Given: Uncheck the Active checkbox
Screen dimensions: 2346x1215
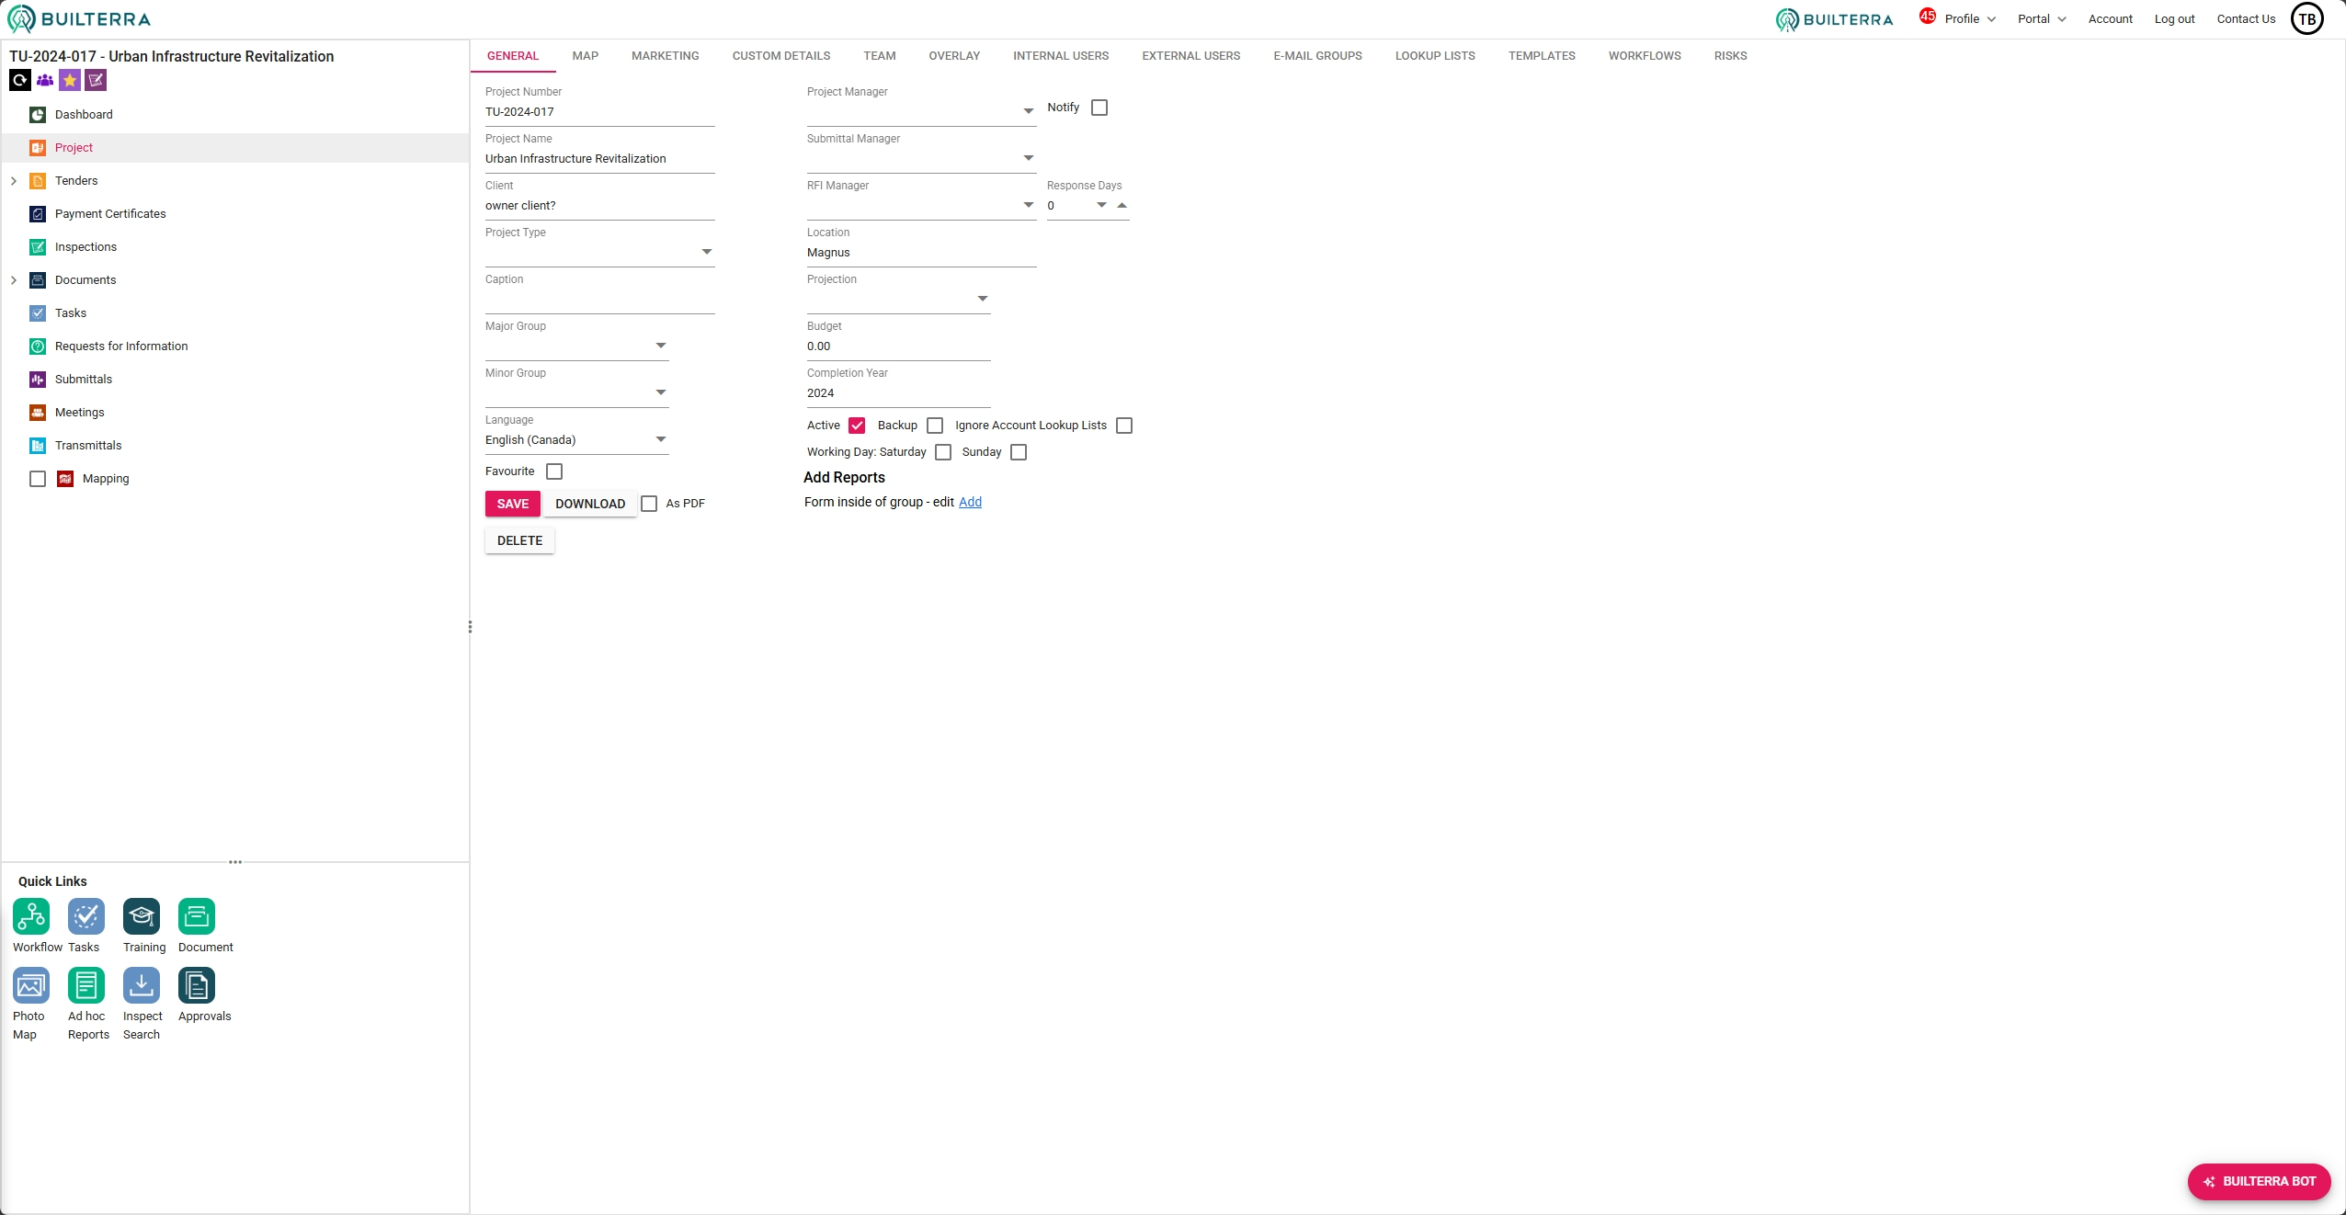Looking at the screenshot, I should [x=857, y=426].
